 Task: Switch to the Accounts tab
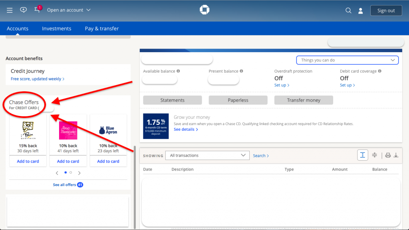[x=18, y=28]
